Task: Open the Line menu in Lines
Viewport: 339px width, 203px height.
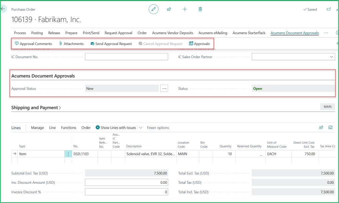Action: pos(52,128)
